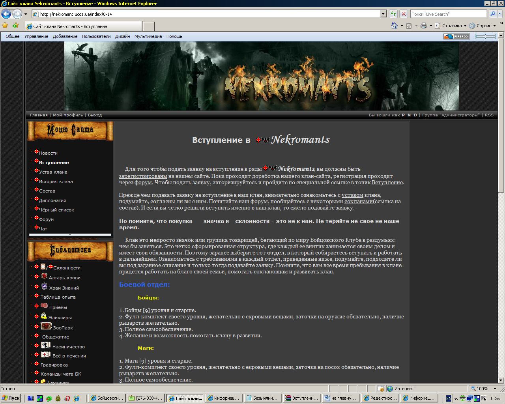The width and height of the screenshot is (505, 404).
Task: Open Новости in site menu
Action: click(48, 153)
